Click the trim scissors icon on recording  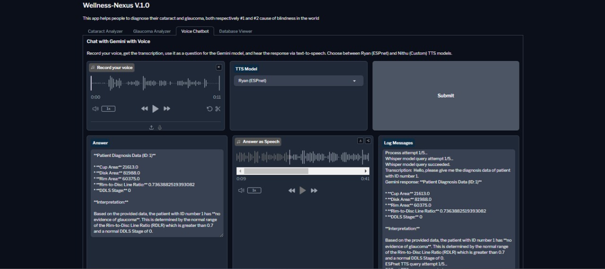tap(218, 109)
